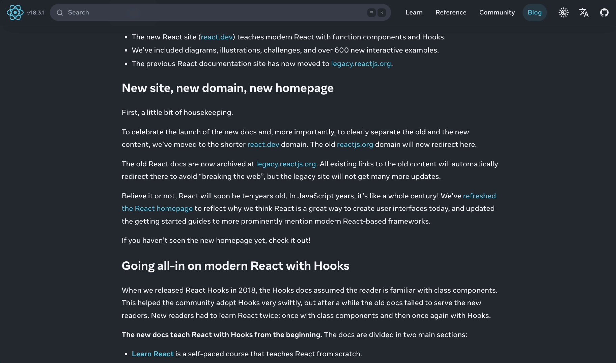Click the React logo icon
Viewport: 616px width, 363px height.
[15, 12]
